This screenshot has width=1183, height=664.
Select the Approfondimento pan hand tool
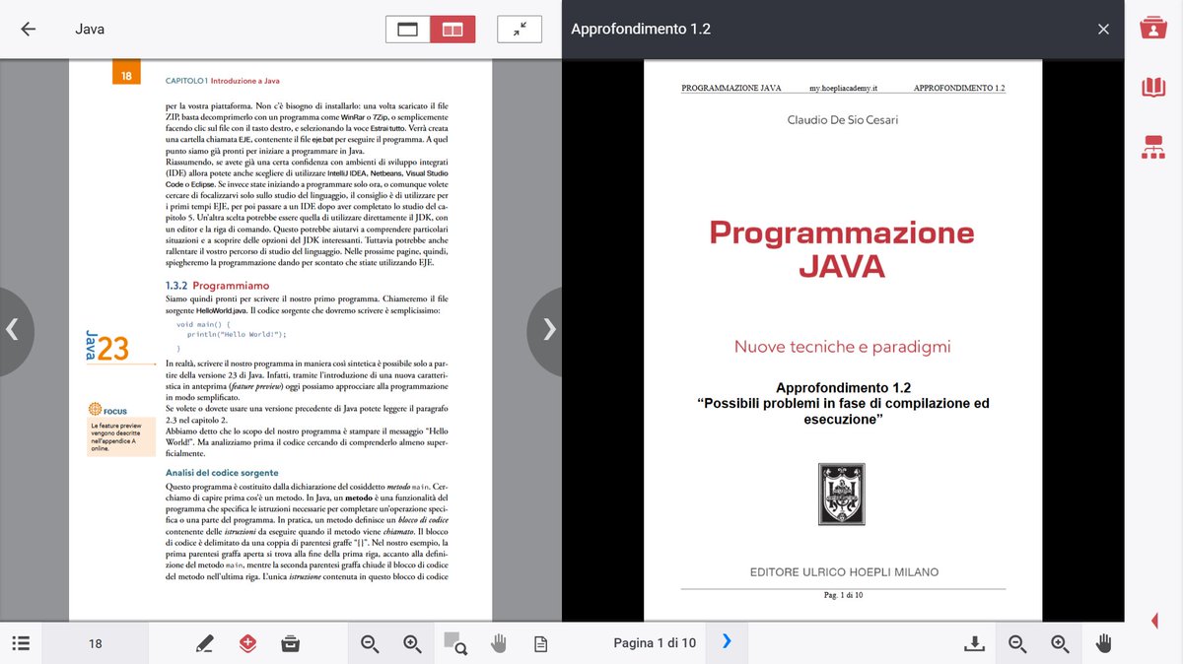click(x=1104, y=643)
